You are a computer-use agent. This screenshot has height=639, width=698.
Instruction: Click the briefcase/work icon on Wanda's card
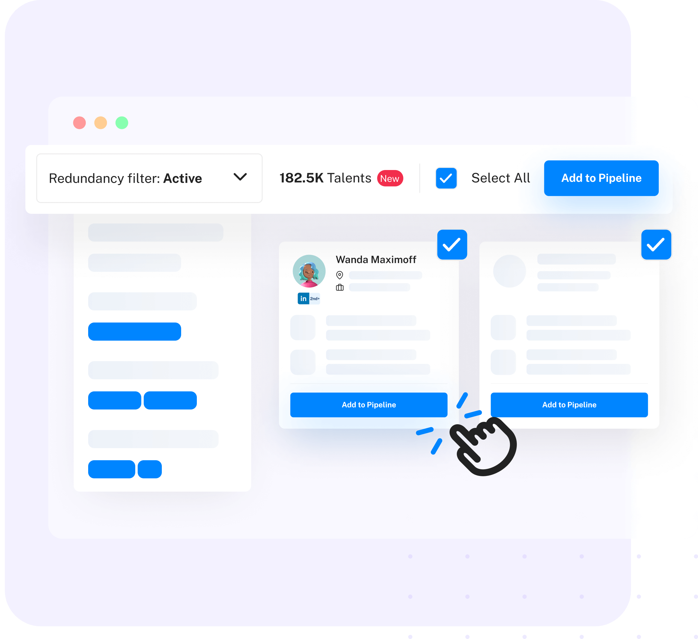point(339,287)
